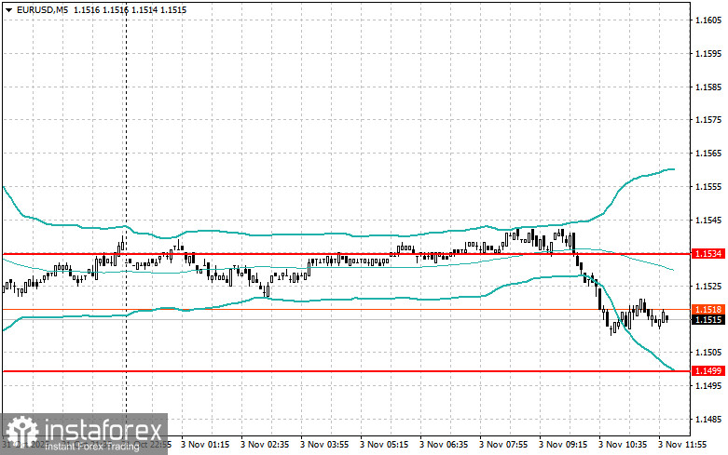Select the 1.1495 price axis value
Screen dimensions: 728x455
708,386
